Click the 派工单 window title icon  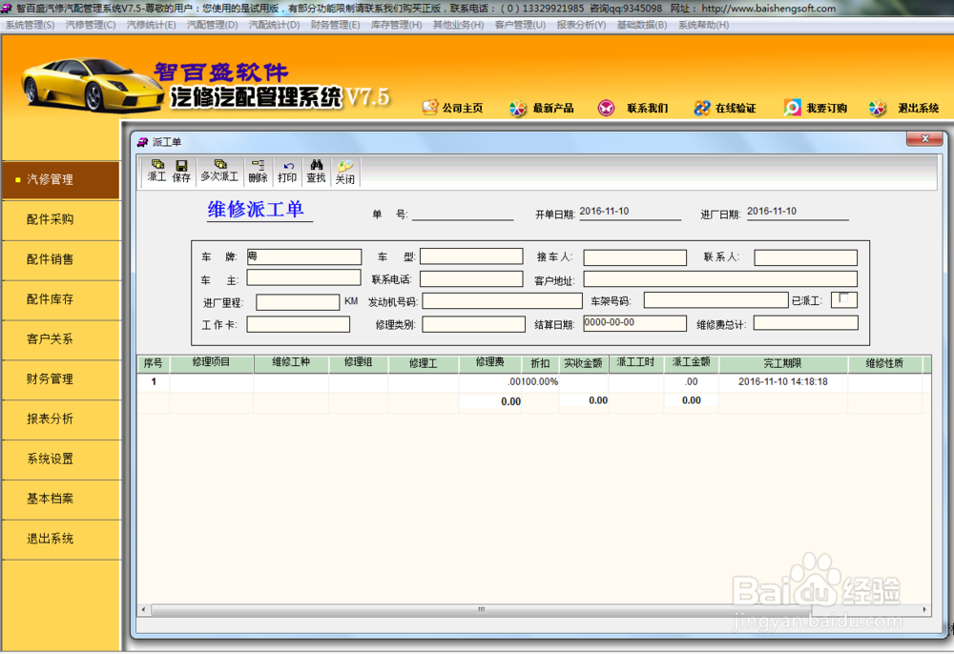pyautogui.click(x=143, y=142)
